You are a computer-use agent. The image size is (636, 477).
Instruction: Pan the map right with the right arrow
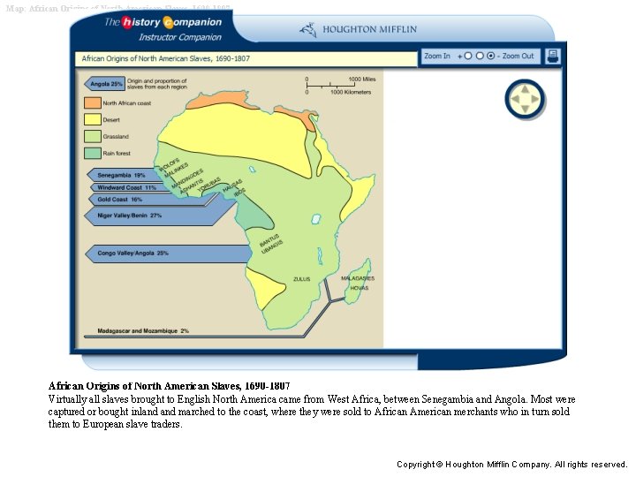(534, 99)
